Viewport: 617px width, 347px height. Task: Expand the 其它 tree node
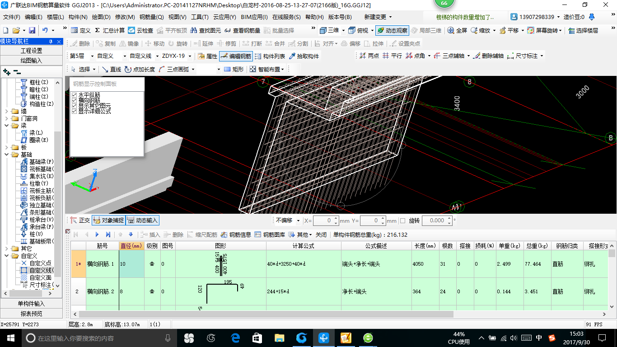tap(6, 249)
